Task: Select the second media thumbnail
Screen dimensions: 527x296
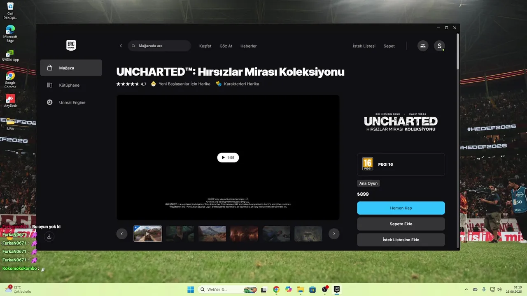Action: tap(180, 234)
